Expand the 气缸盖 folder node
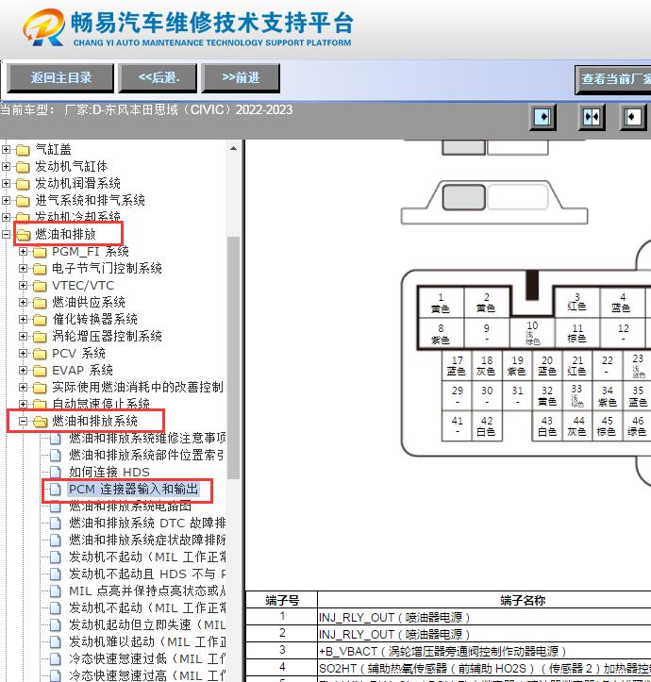 [6, 150]
